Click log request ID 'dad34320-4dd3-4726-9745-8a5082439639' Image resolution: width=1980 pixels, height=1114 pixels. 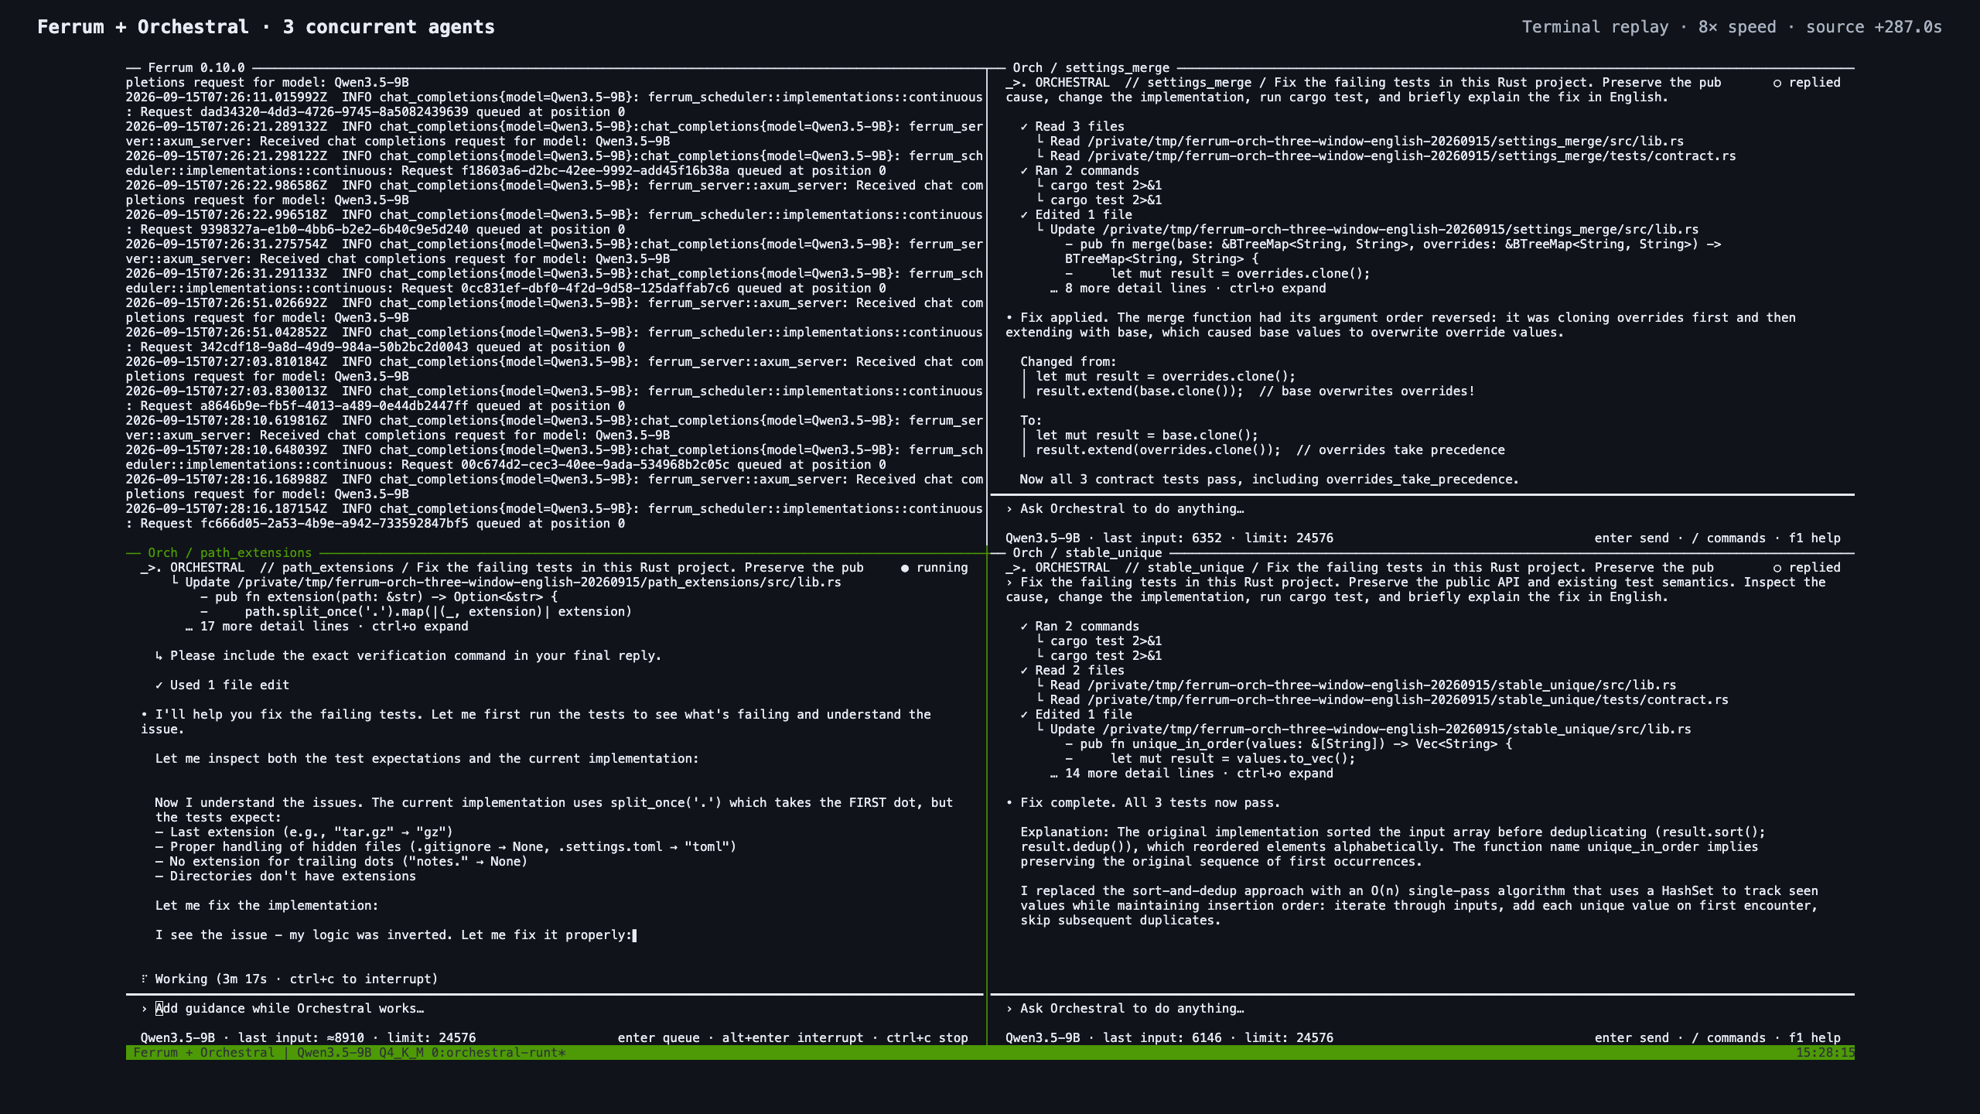[x=334, y=112]
